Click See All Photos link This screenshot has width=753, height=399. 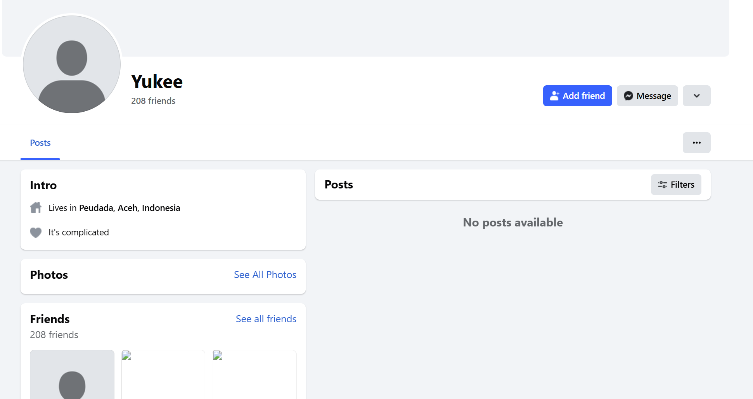click(265, 275)
